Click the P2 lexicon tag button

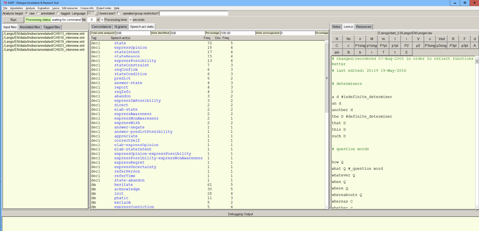pos(406,46)
